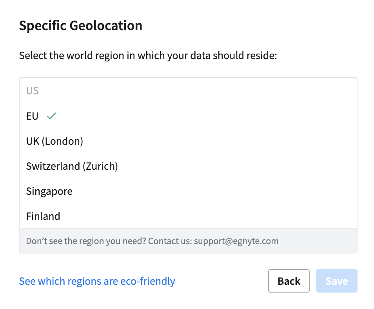Choose UK (London) as data region
Viewport: 374px width, 309px height.
pos(54,141)
